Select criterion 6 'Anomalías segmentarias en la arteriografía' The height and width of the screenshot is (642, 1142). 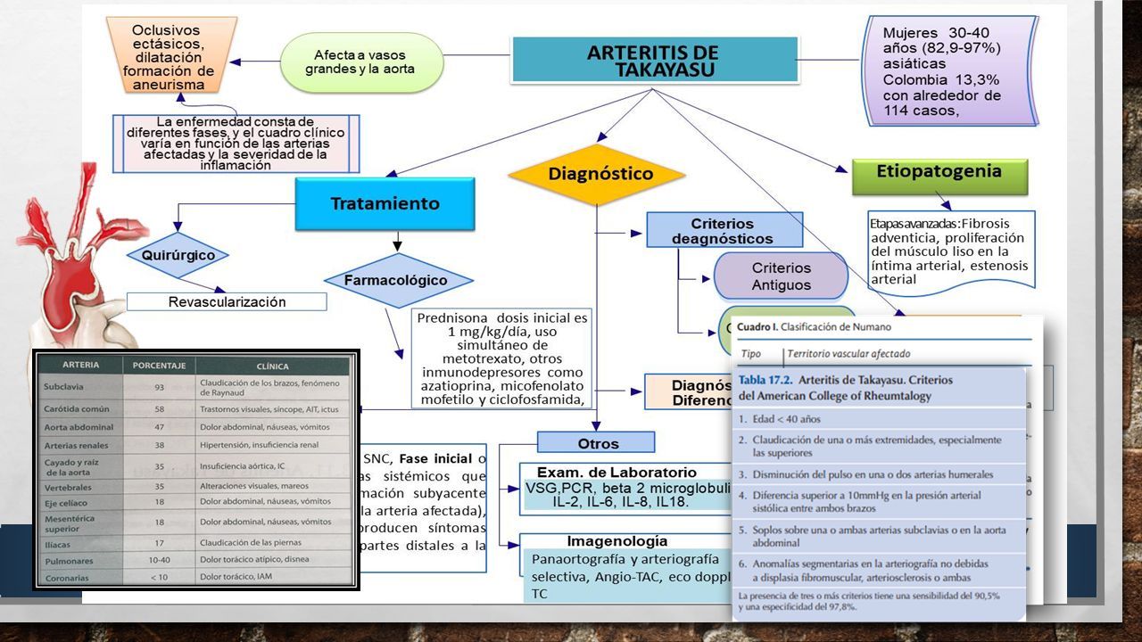(879, 571)
